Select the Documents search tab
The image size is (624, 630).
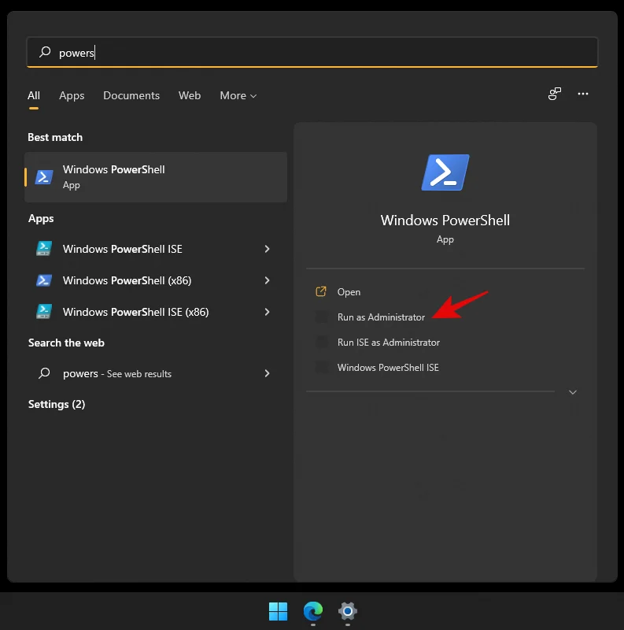click(x=131, y=95)
